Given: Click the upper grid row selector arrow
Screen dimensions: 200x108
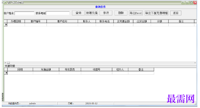Looking at the screenshot, I should [6, 25].
